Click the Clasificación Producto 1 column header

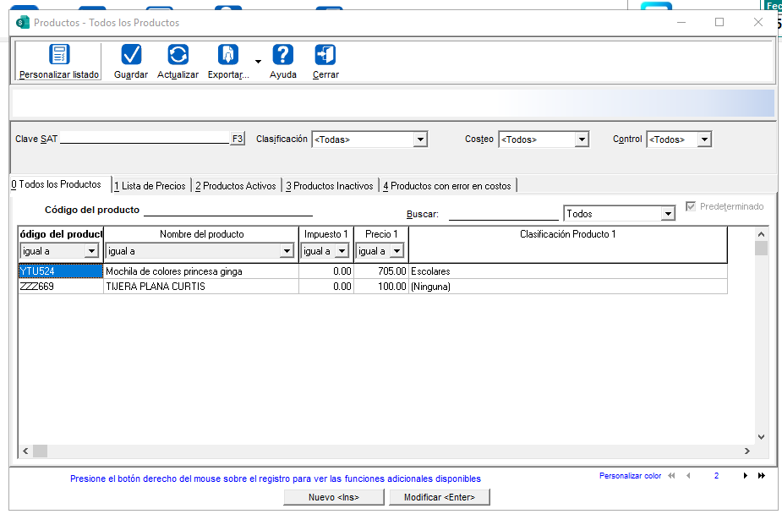point(567,234)
